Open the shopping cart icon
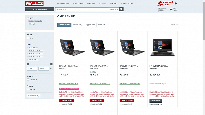The image size is (205, 115). [x=171, y=9]
